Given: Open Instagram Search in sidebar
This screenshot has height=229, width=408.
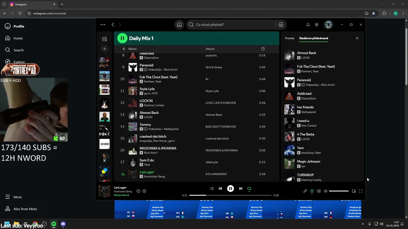Looking at the screenshot, I should click(14, 50).
